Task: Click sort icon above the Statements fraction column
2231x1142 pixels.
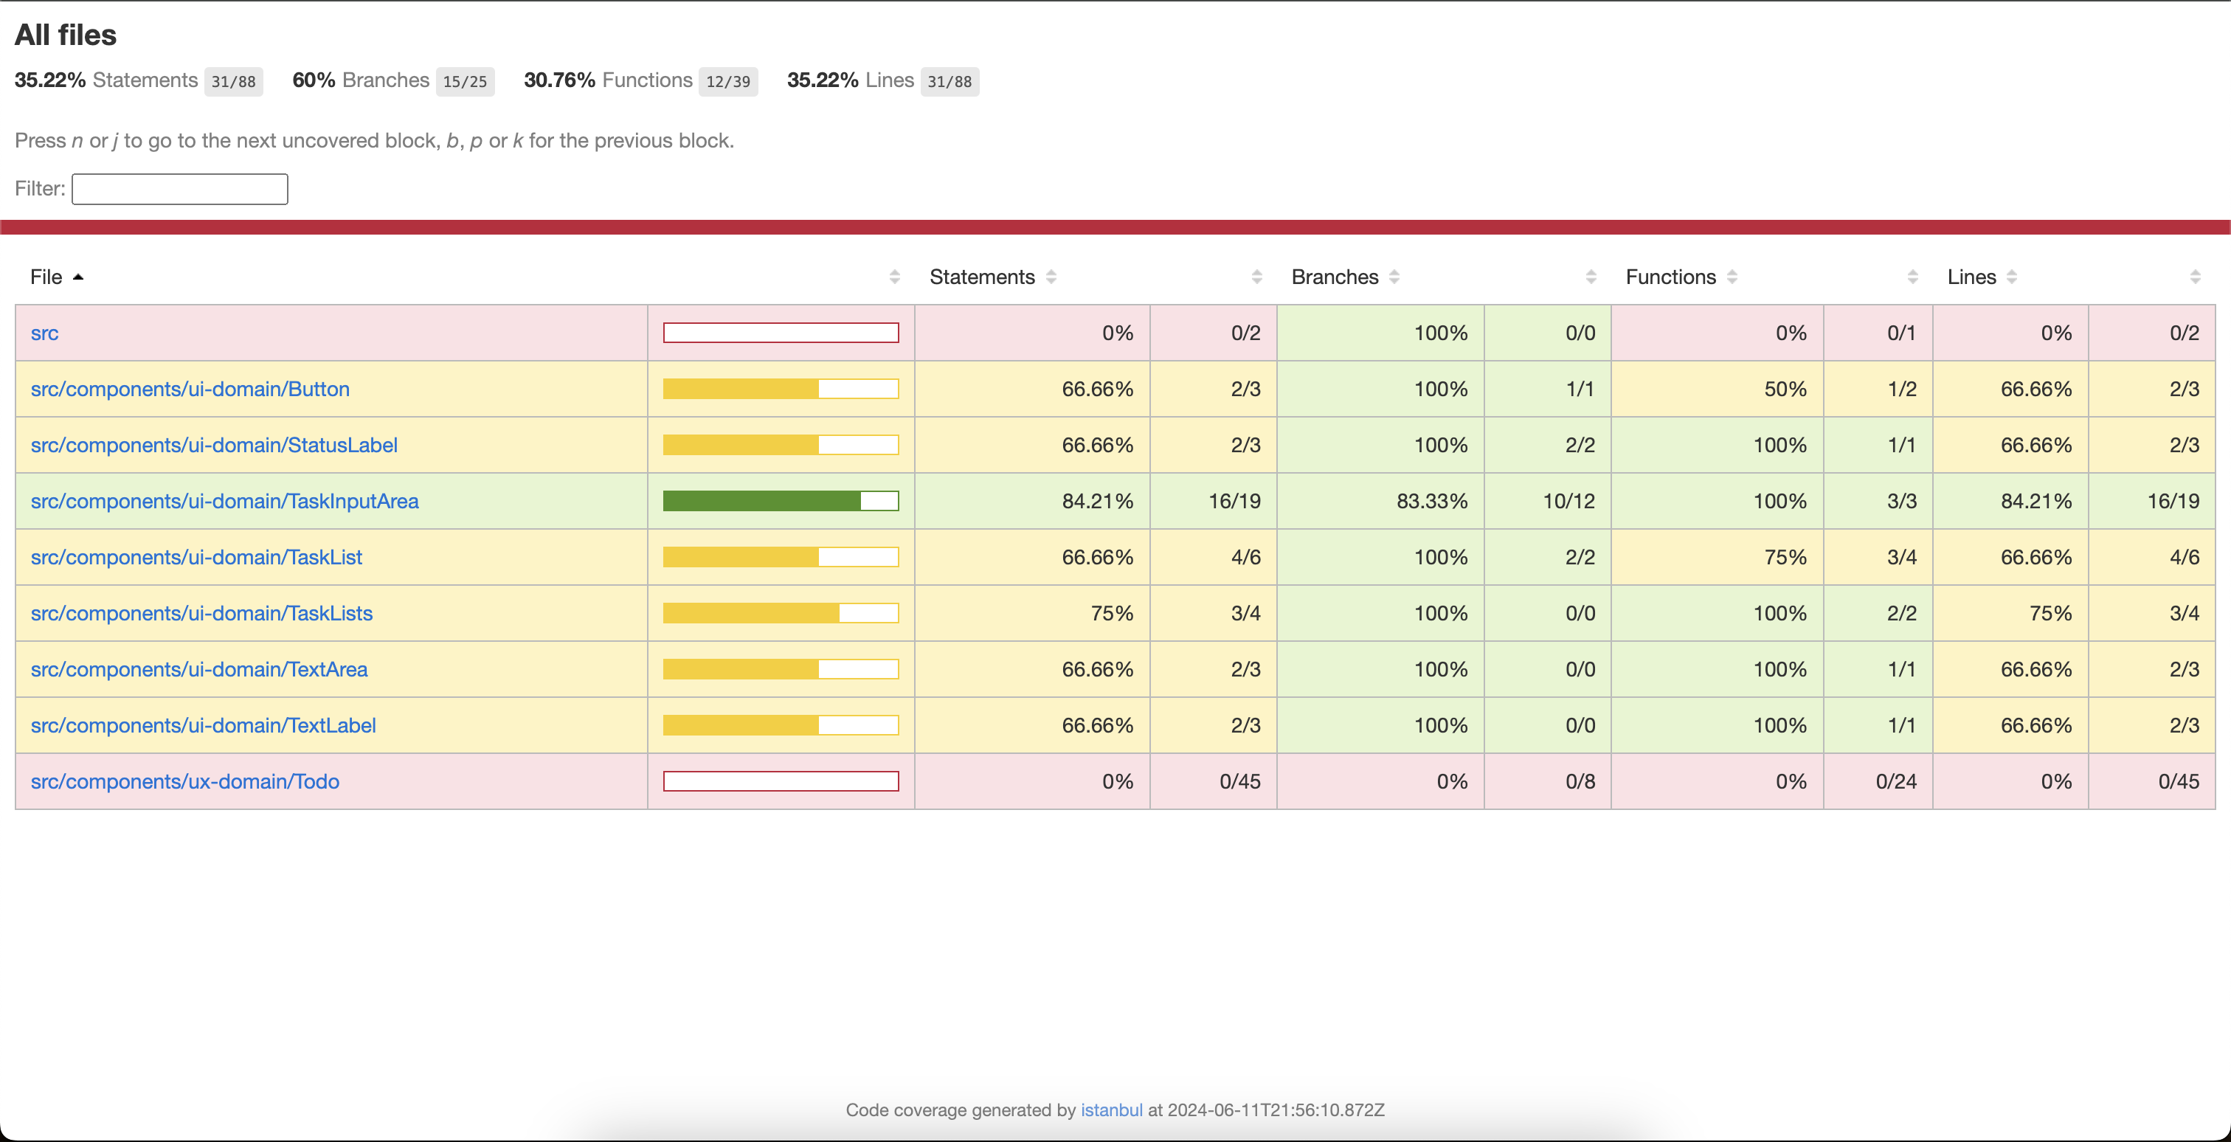Action: point(1256,277)
